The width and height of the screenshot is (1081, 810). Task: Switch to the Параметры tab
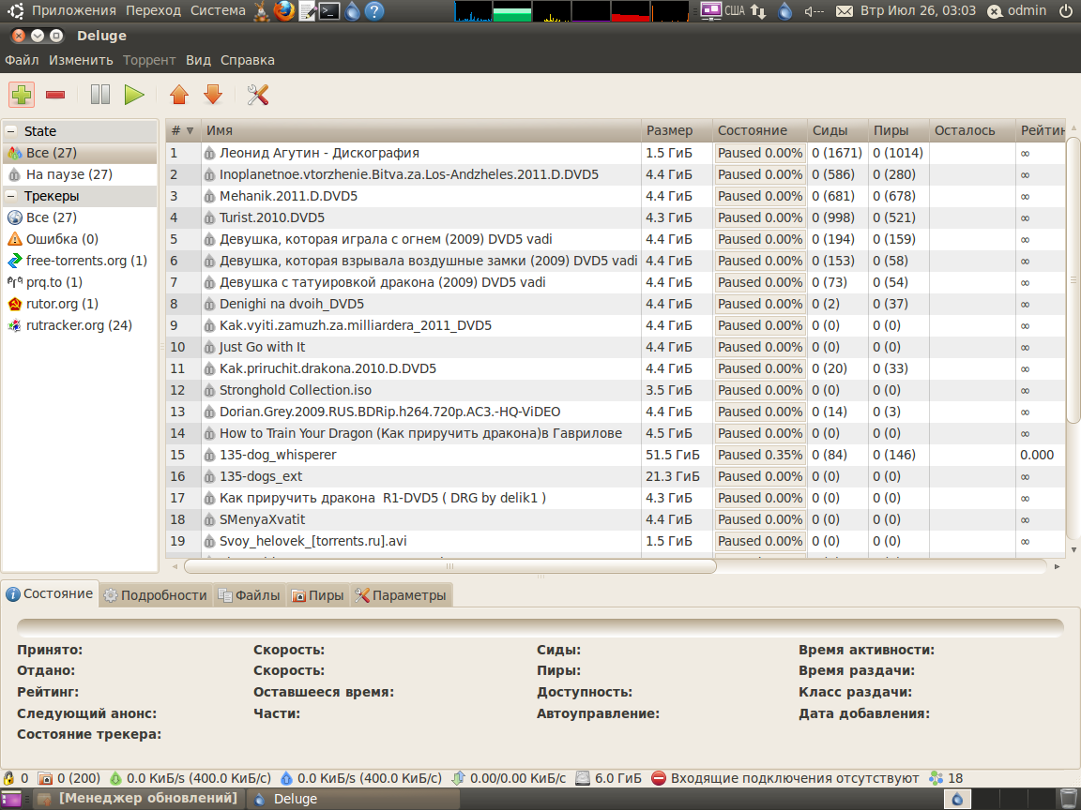tap(401, 595)
